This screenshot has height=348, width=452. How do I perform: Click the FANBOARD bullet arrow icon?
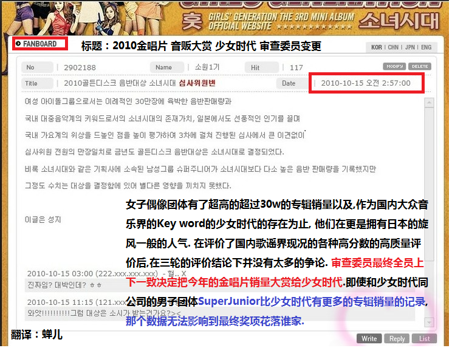18,44
